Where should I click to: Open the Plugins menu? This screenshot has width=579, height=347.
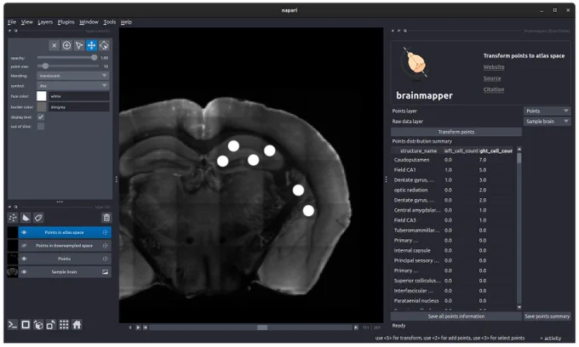pyautogui.click(x=66, y=22)
